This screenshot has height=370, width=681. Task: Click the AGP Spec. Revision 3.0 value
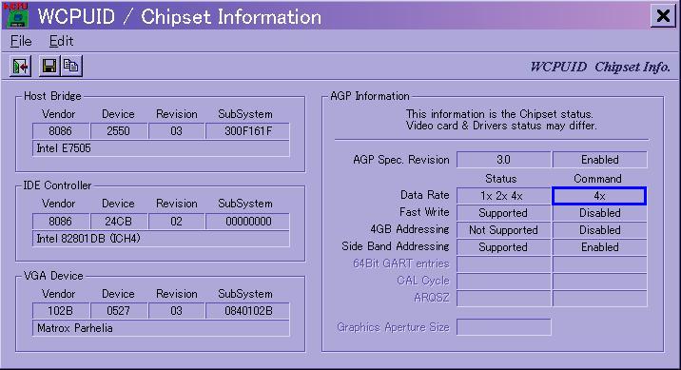pyautogui.click(x=503, y=160)
